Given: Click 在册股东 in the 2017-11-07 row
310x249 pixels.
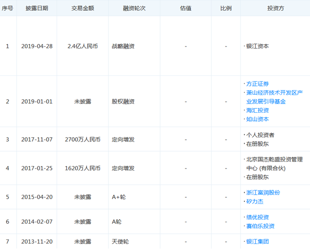Looking at the screenshot, I should 257,144.
